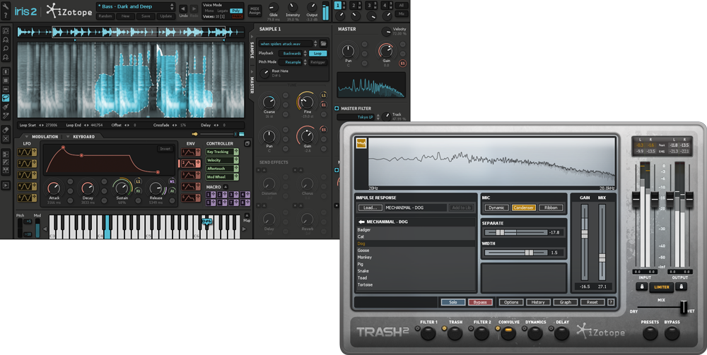Select the magic wand tool in Iris 2
707x355 pixels.
[x=6, y=116]
